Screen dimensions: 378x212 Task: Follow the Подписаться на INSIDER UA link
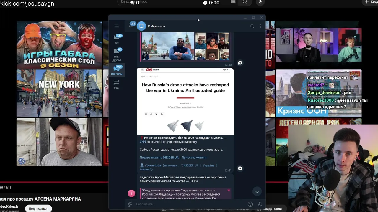159,158
